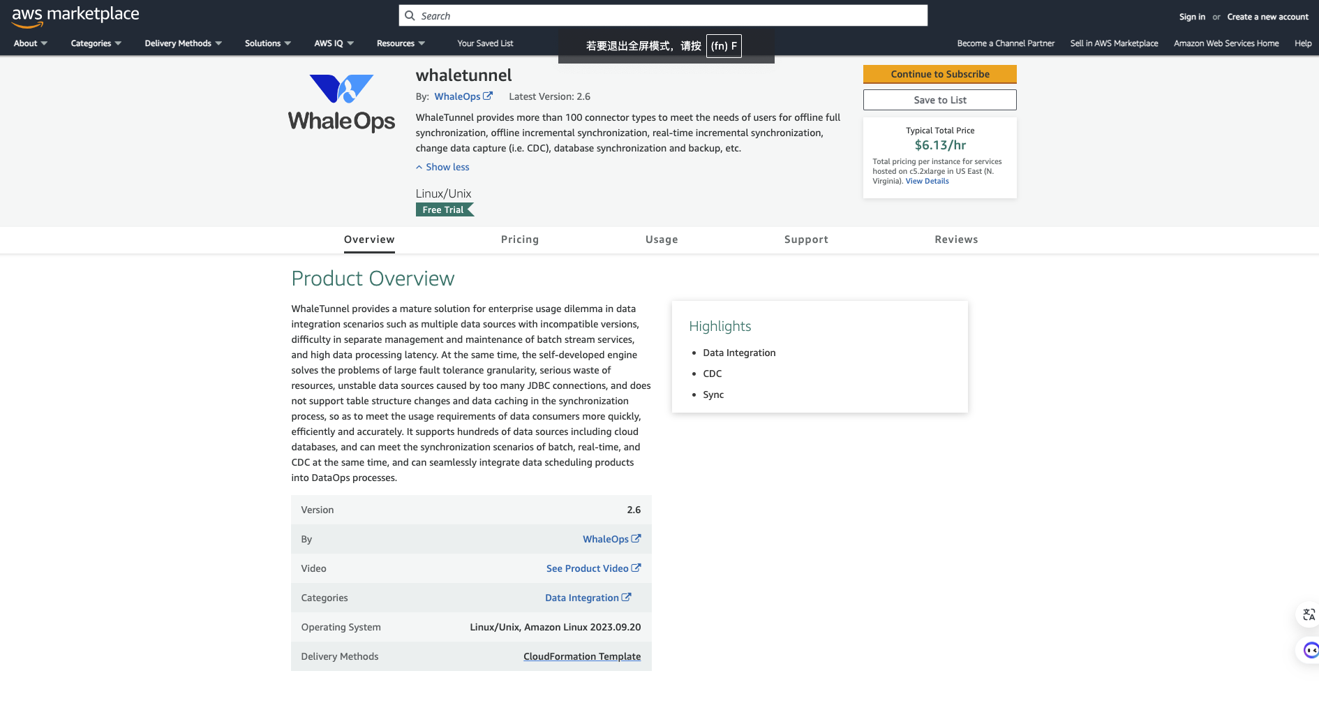Click the $6.13/hr price text
Viewport: 1319px width, 701px height.
(x=940, y=145)
